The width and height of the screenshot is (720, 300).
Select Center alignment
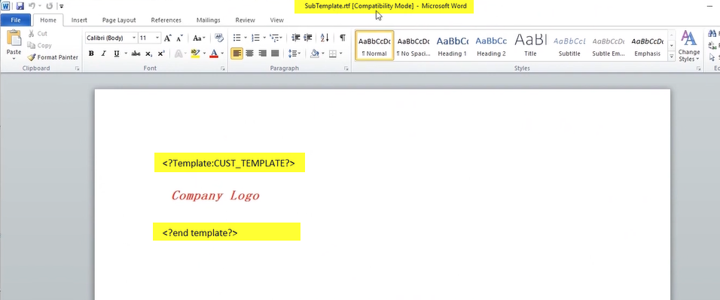click(x=249, y=53)
